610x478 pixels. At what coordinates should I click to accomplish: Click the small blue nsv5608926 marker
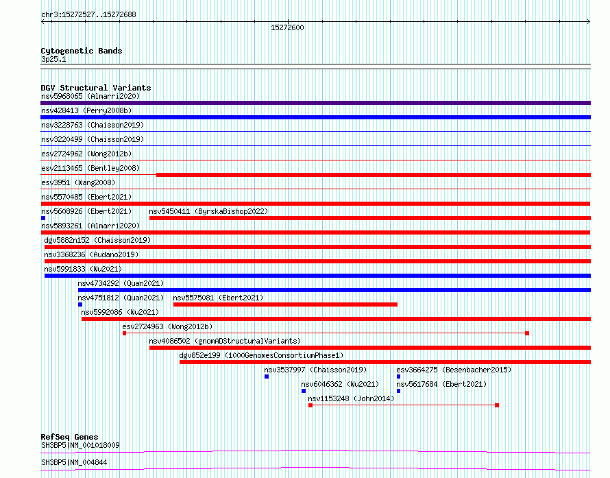pos(43,218)
